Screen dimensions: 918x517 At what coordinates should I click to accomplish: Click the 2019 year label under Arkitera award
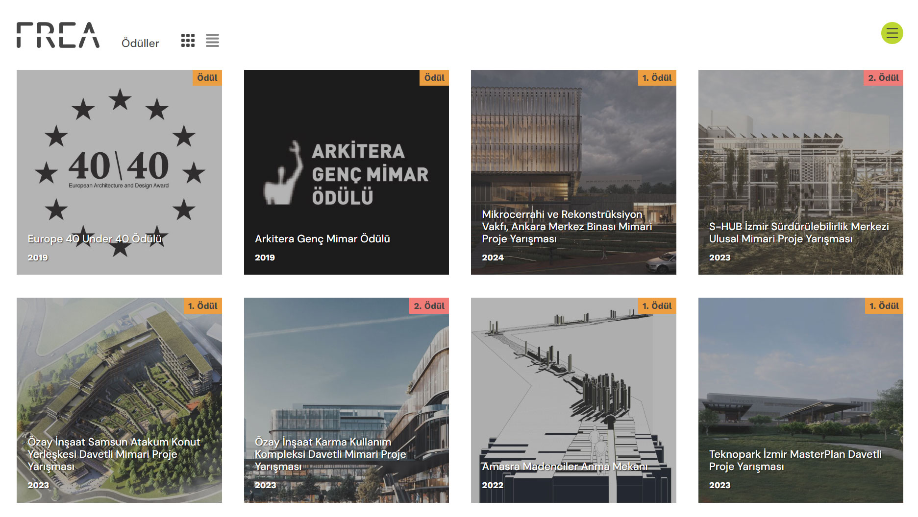(265, 257)
